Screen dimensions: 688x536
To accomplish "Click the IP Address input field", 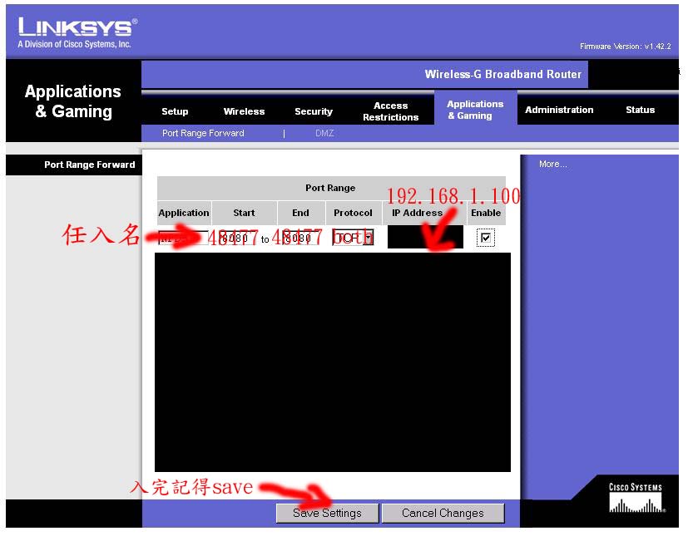I will [424, 238].
